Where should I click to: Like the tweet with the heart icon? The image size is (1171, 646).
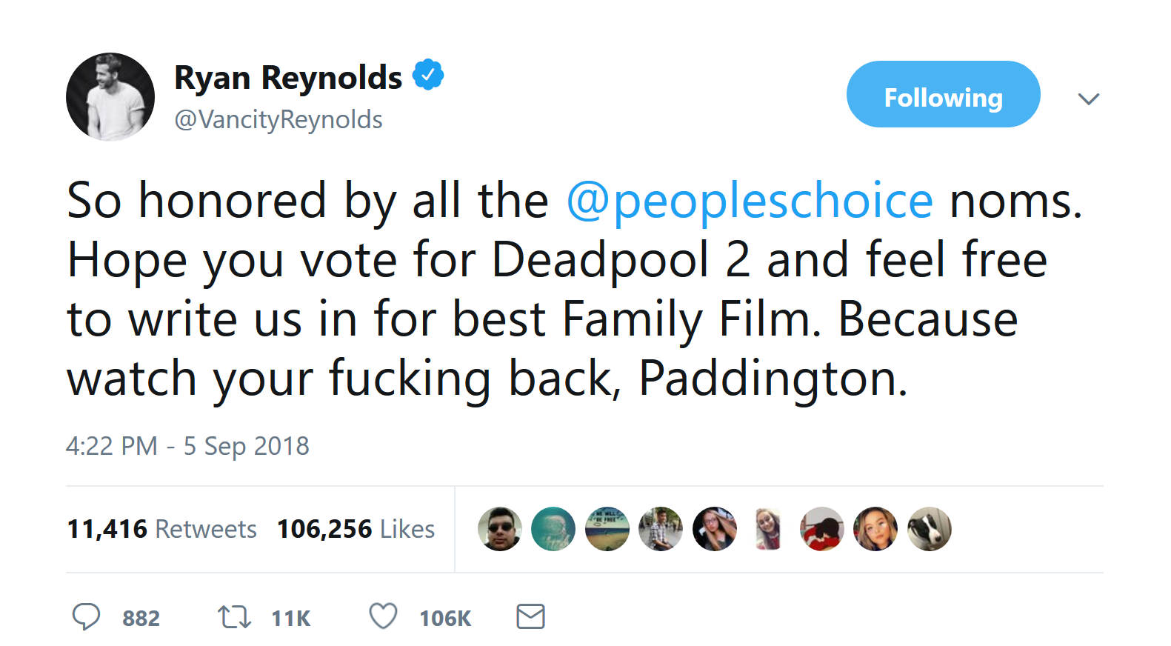(382, 616)
